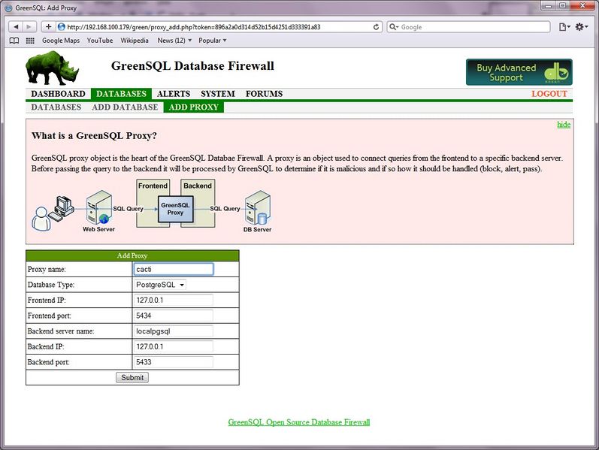
Task: Open the browser settings gear menu
Action: [x=582, y=27]
